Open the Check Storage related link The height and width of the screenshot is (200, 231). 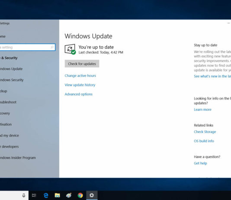[205, 132]
